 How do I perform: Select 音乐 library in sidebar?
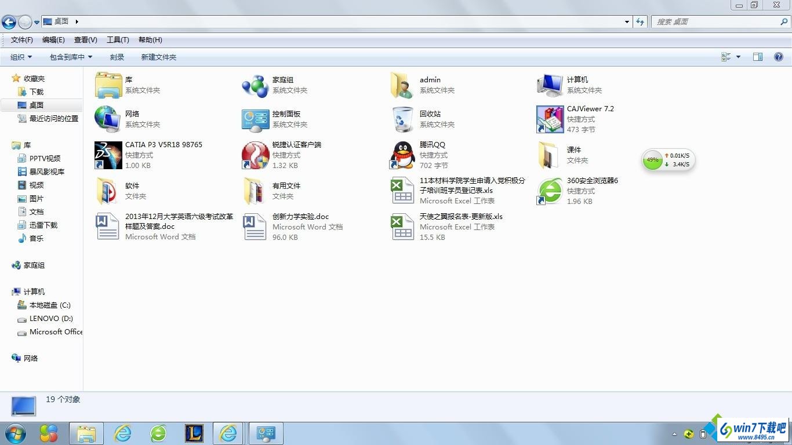click(37, 238)
